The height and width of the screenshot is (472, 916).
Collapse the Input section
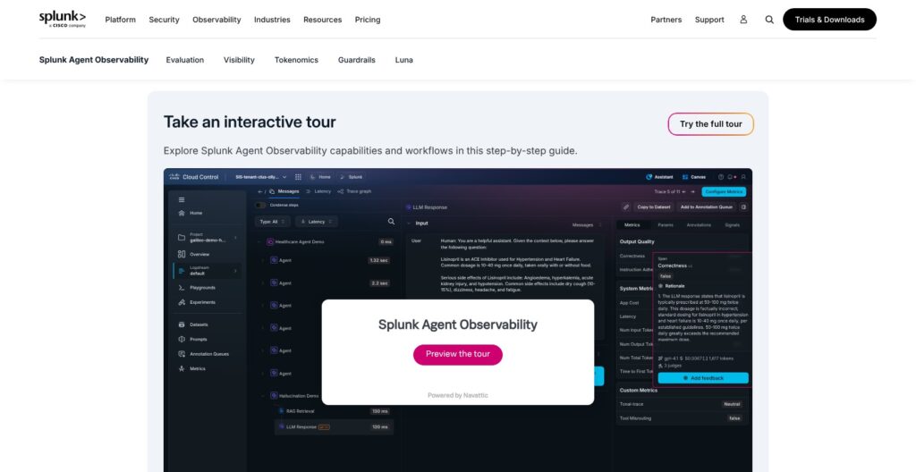point(408,223)
